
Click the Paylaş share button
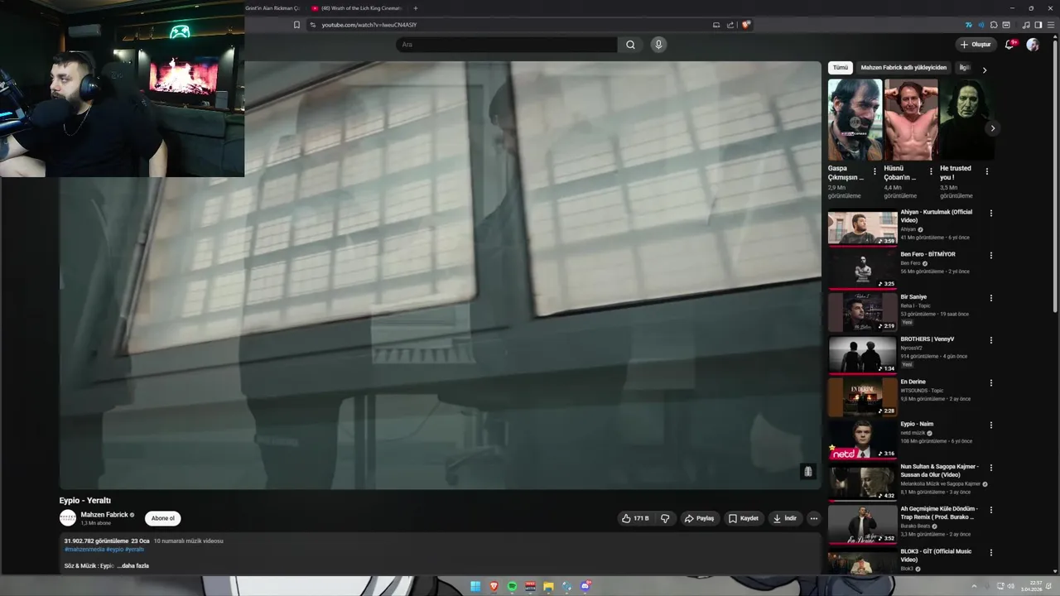click(699, 518)
